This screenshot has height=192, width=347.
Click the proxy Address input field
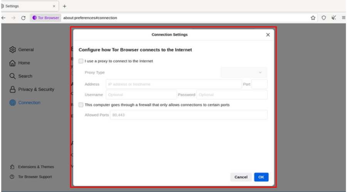173,84
